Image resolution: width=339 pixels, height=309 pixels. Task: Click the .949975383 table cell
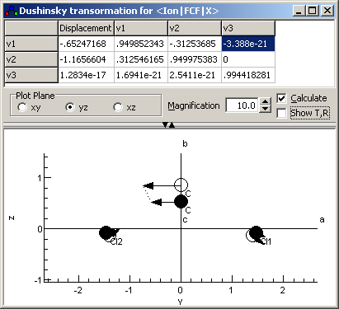tap(195, 59)
